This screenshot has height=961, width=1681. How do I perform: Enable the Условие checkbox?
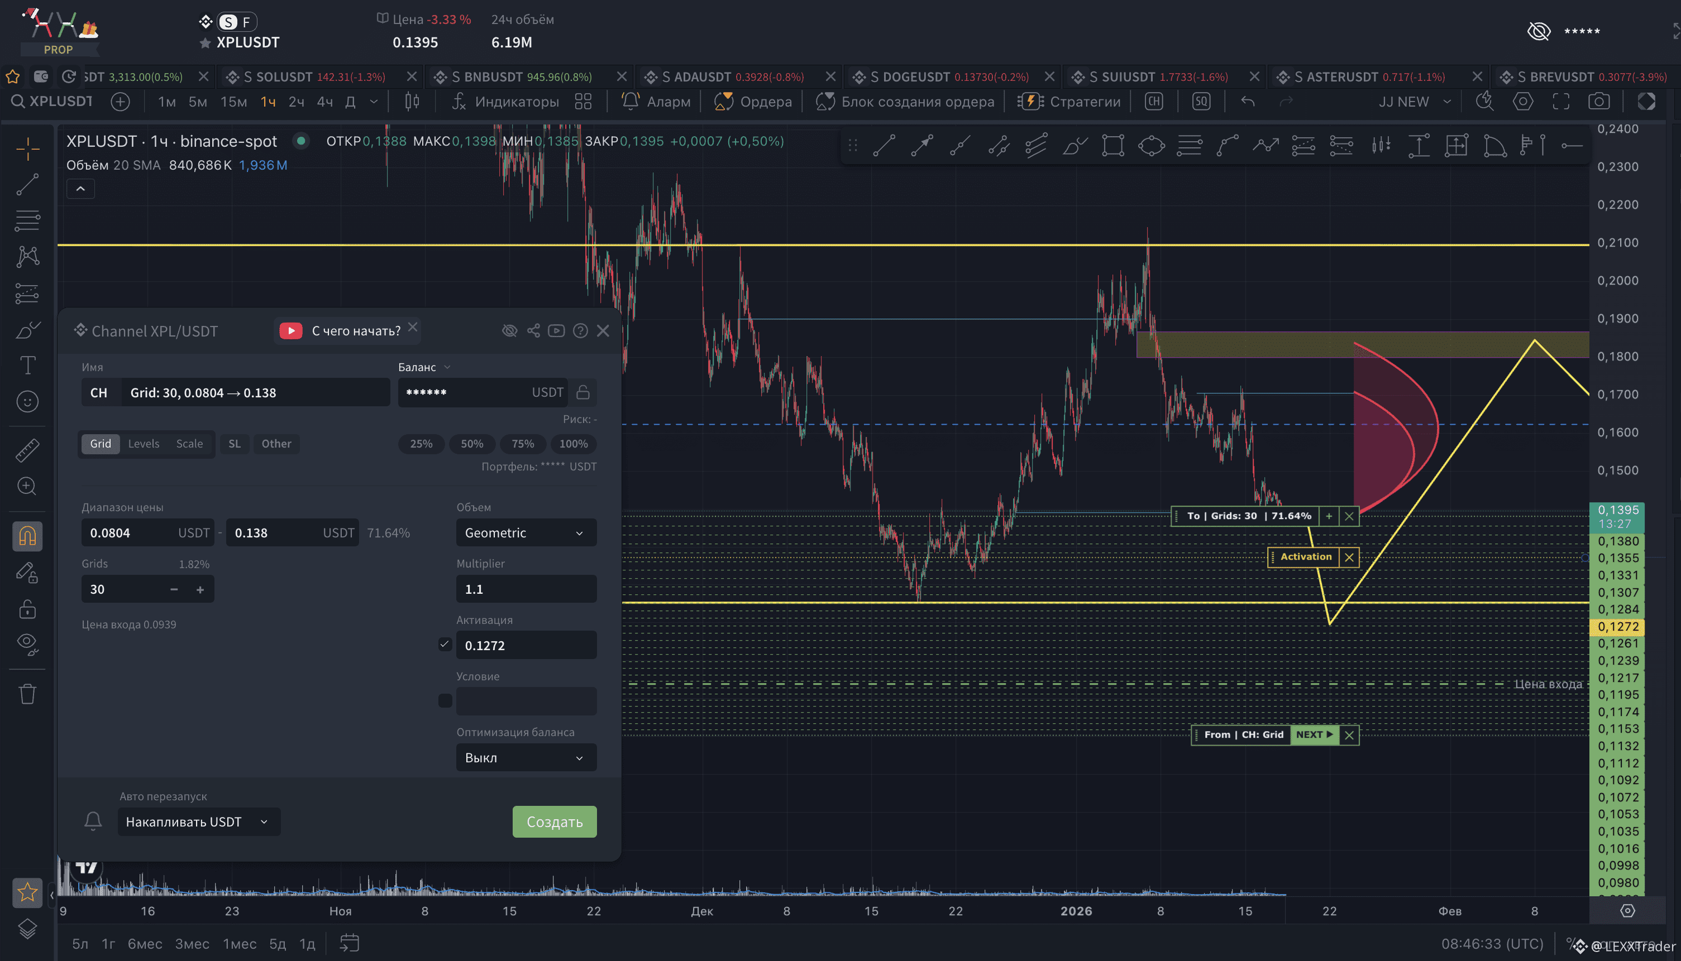[x=445, y=701]
